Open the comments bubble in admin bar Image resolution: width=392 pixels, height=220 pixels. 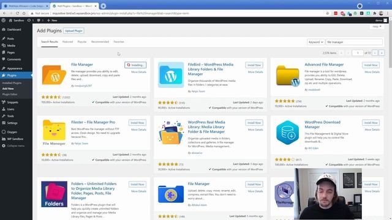40,20
